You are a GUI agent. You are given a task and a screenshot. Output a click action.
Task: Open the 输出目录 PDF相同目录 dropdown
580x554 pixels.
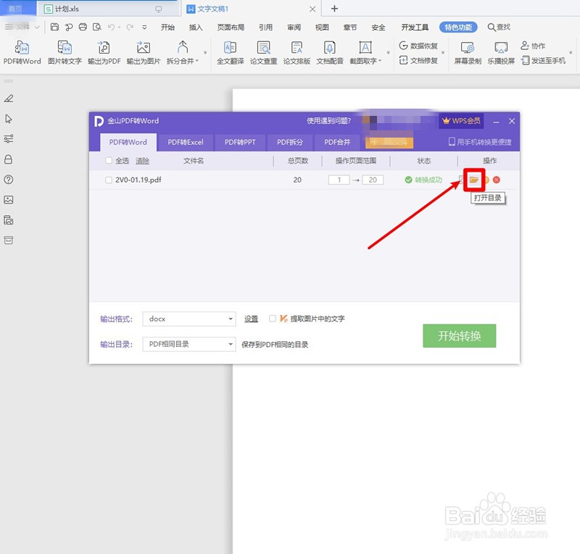tap(189, 345)
